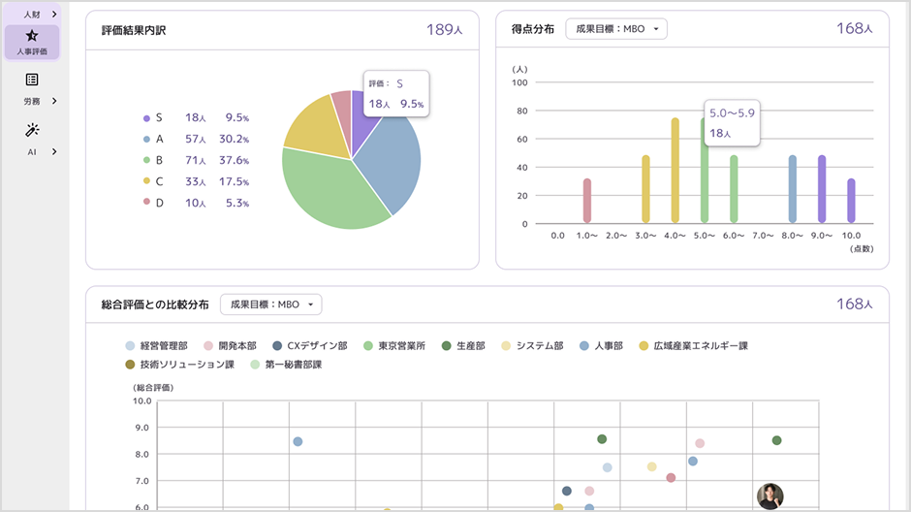Click the C legend dot in pie legend
Screen dimensions: 911x512
point(146,181)
